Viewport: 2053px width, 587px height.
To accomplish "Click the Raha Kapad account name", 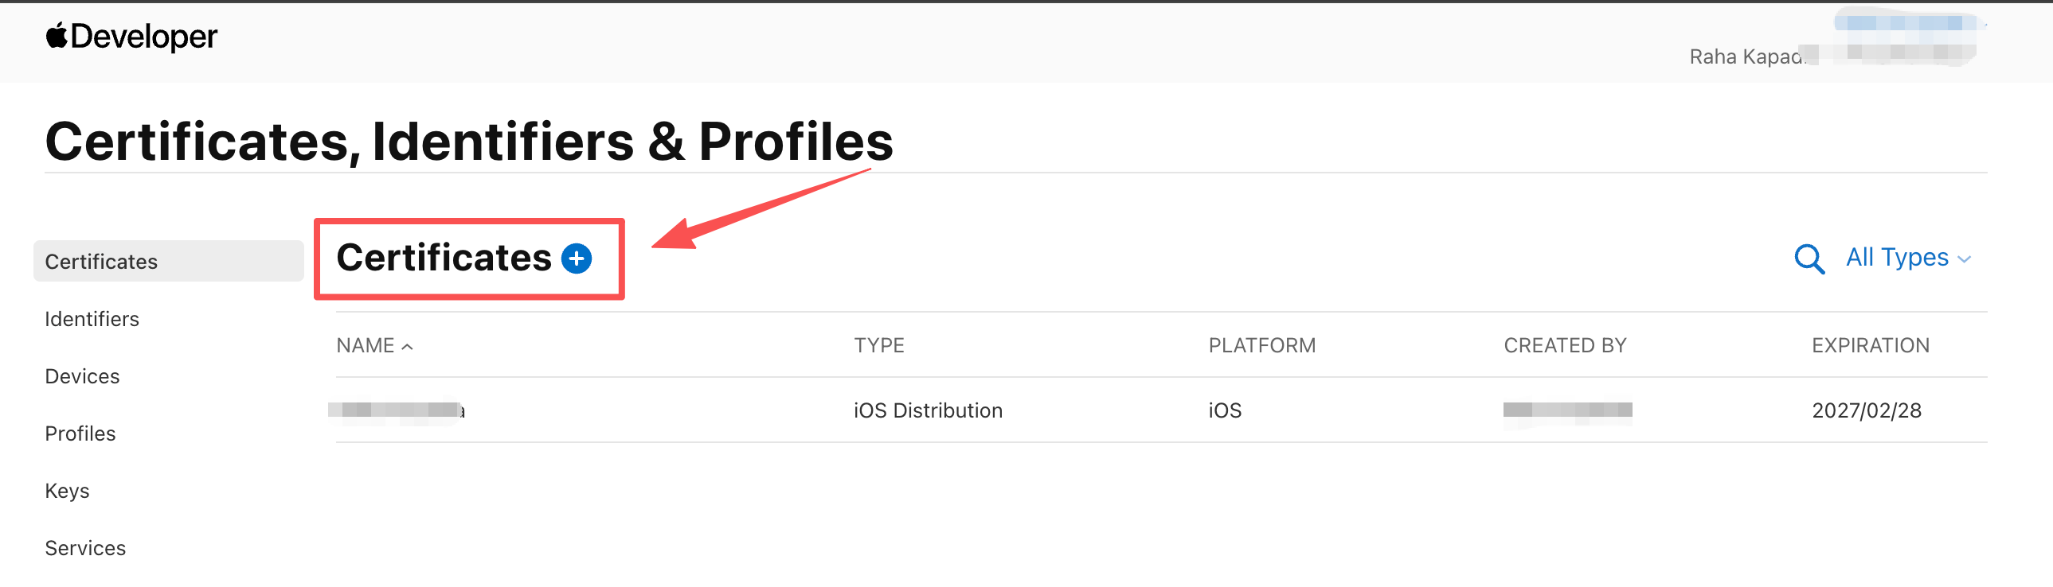I will 1746,56.
